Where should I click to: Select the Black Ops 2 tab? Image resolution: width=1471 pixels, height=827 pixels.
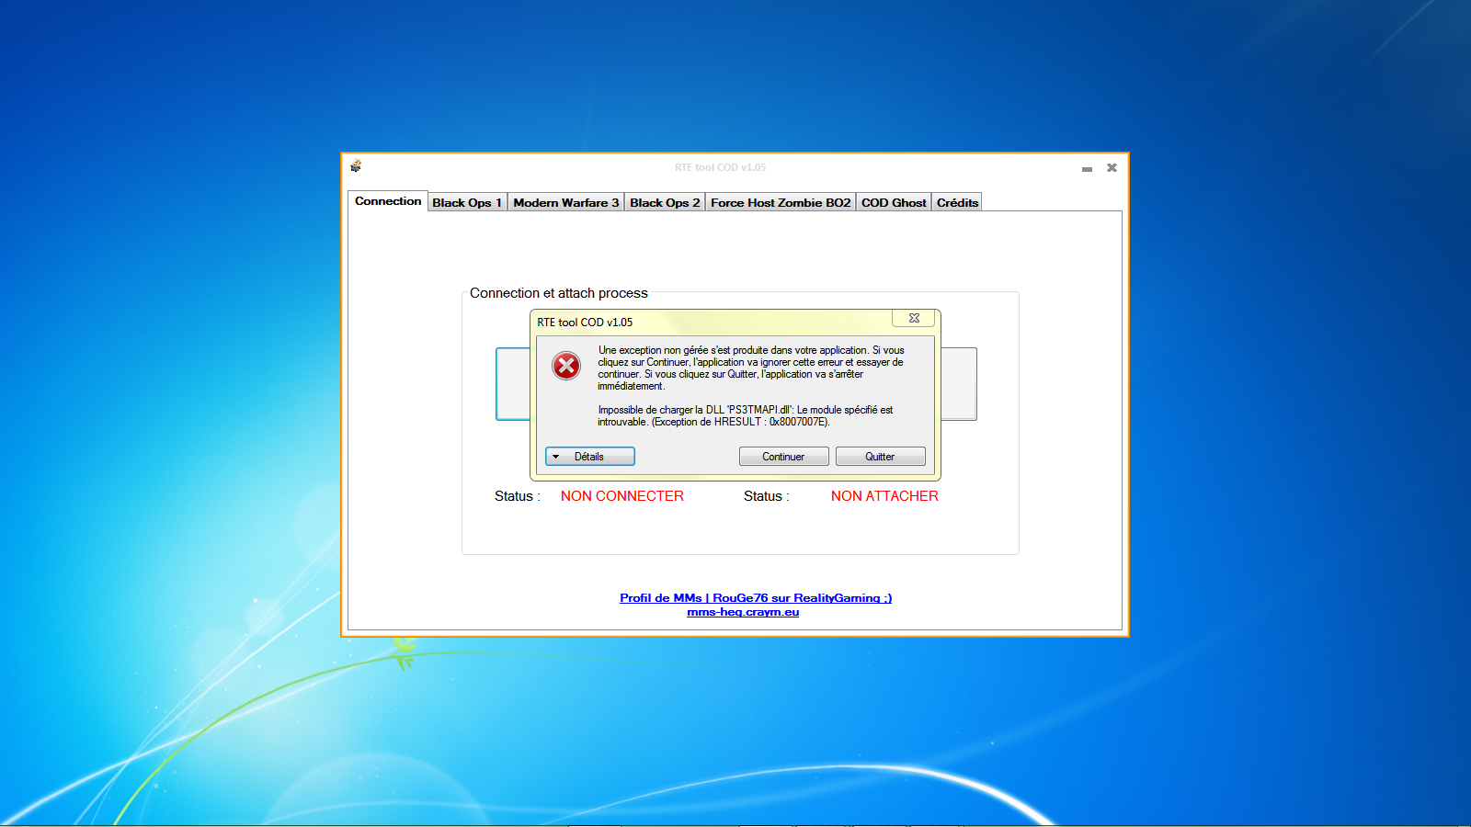665,203
